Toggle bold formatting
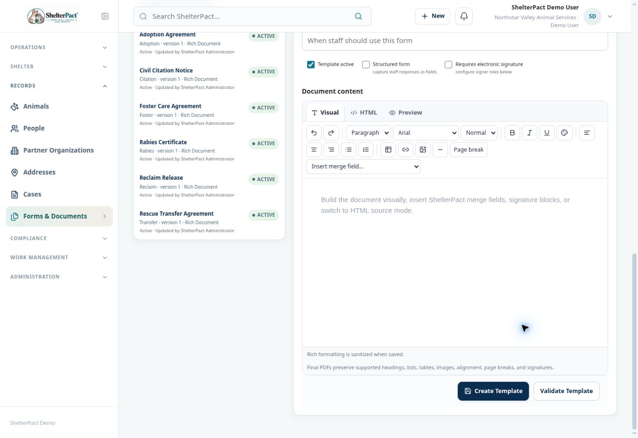 coord(512,133)
